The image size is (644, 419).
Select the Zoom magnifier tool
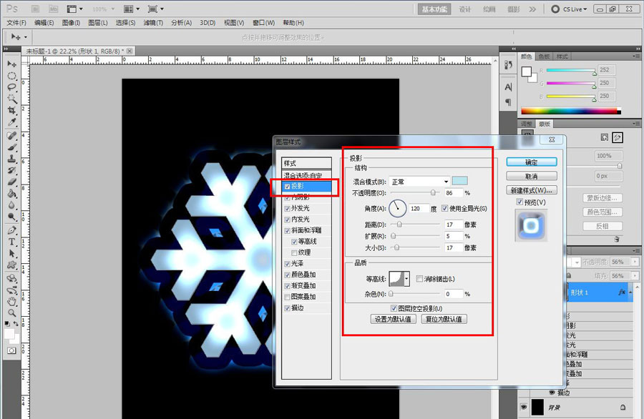[12, 312]
